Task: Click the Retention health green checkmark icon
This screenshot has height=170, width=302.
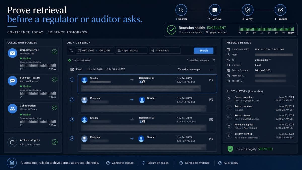Action: click(171, 30)
